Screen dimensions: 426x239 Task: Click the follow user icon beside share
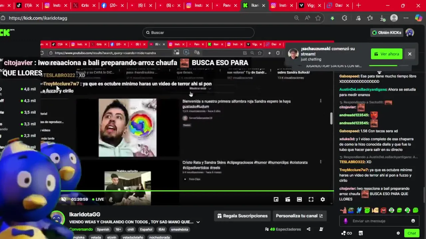[321, 229]
